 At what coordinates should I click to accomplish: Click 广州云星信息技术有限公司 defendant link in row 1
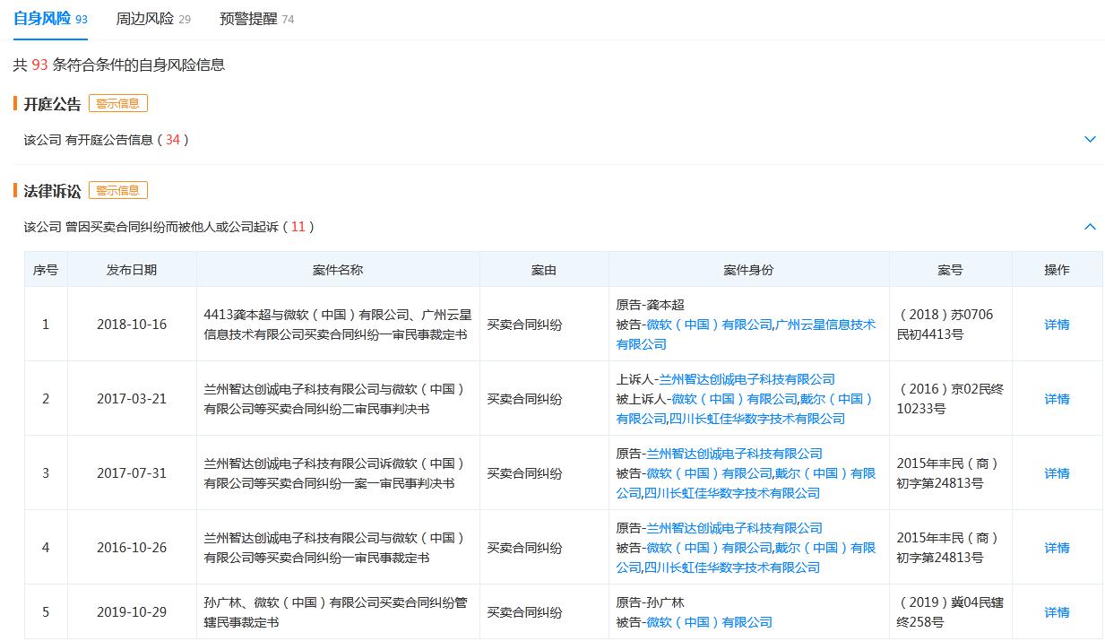point(824,325)
